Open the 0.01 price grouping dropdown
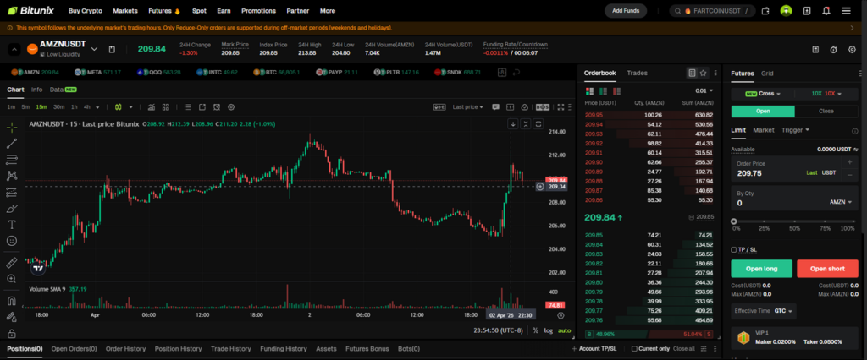 [x=704, y=90]
